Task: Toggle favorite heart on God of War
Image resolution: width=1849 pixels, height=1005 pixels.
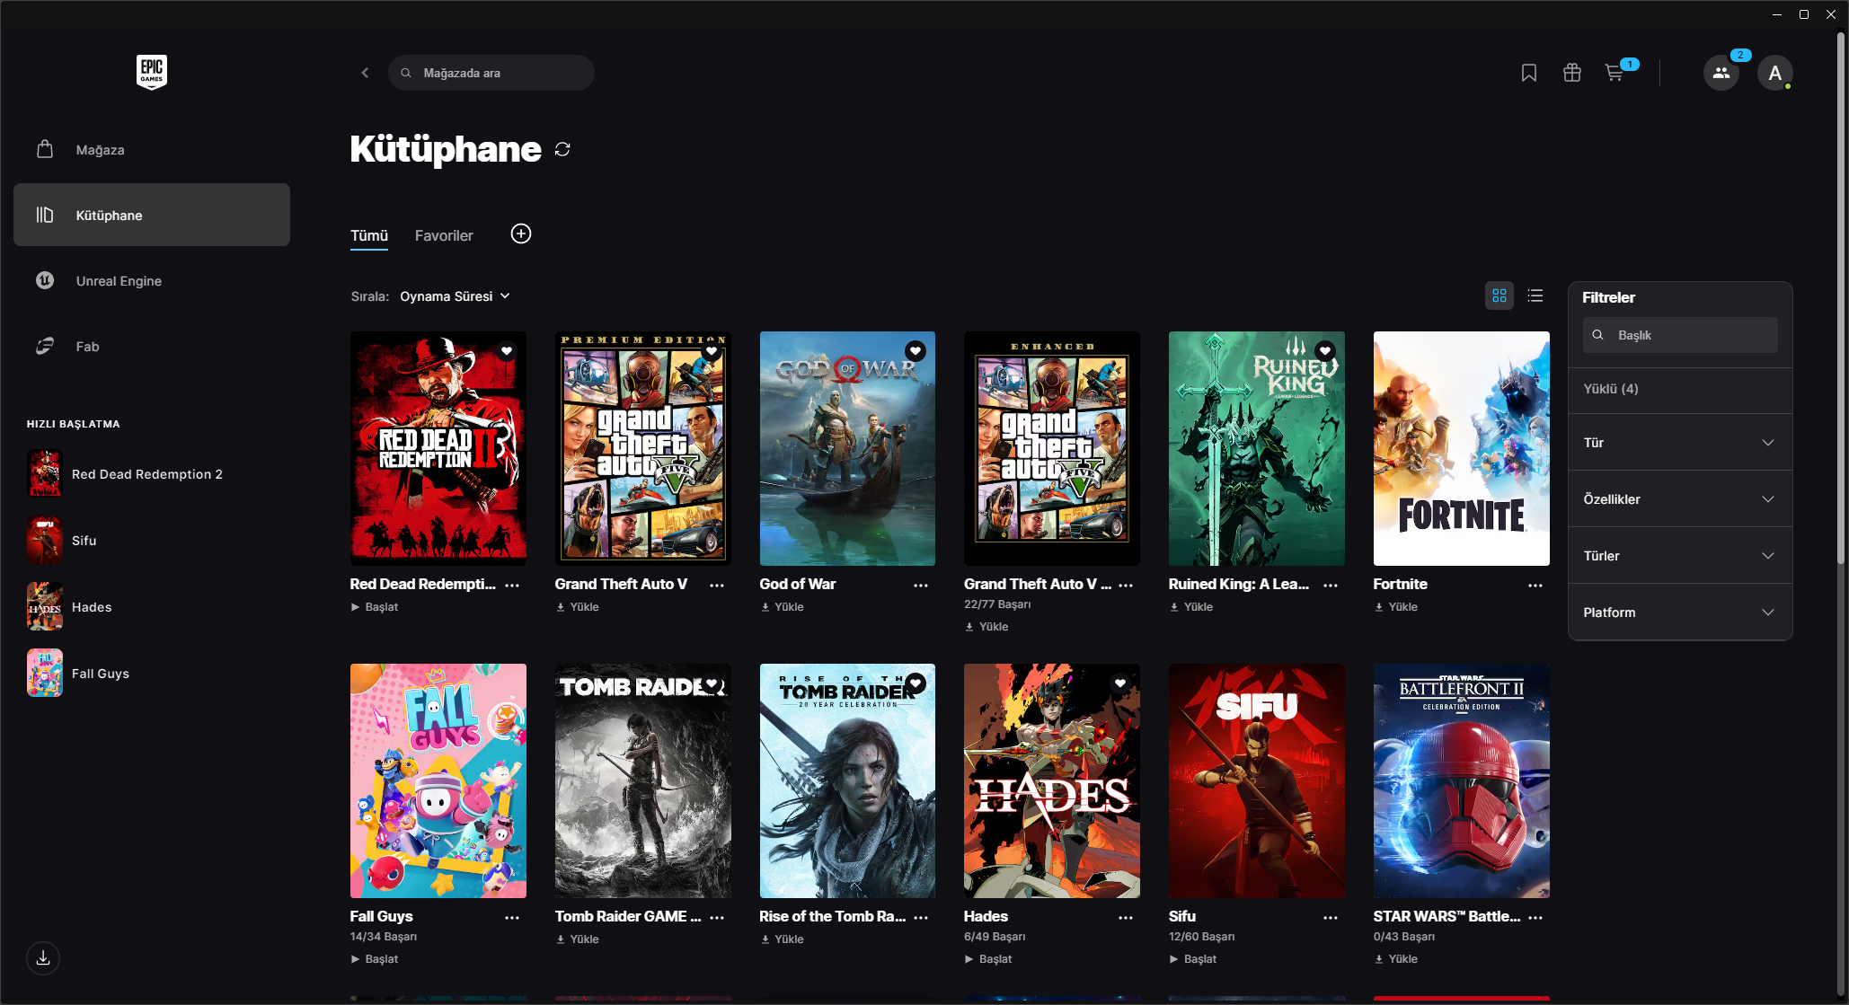Action: click(x=916, y=351)
